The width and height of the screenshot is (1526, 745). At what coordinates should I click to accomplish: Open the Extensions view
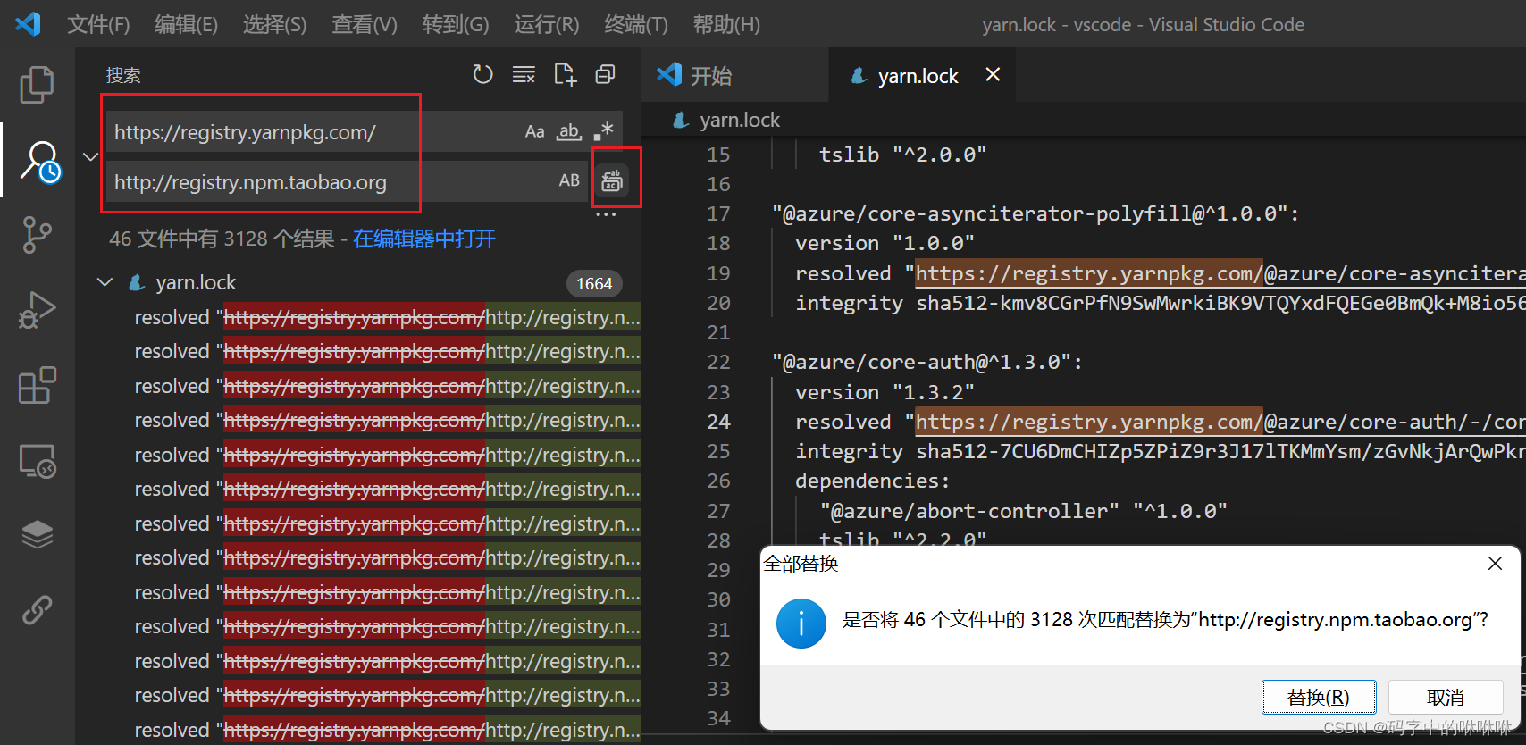pos(37,385)
